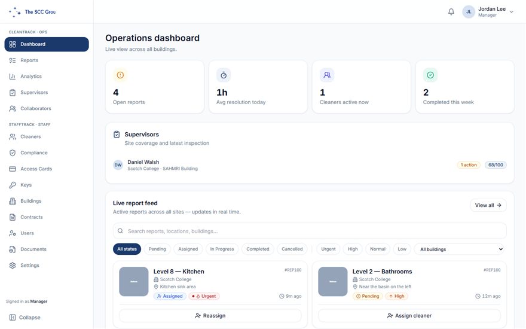This screenshot has width=526, height=329.
Task: Click Daniel Walsh supervisor name
Action: (x=143, y=162)
